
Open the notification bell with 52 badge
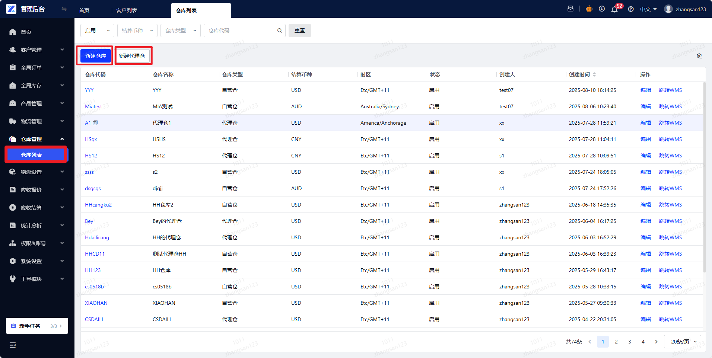point(614,9)
